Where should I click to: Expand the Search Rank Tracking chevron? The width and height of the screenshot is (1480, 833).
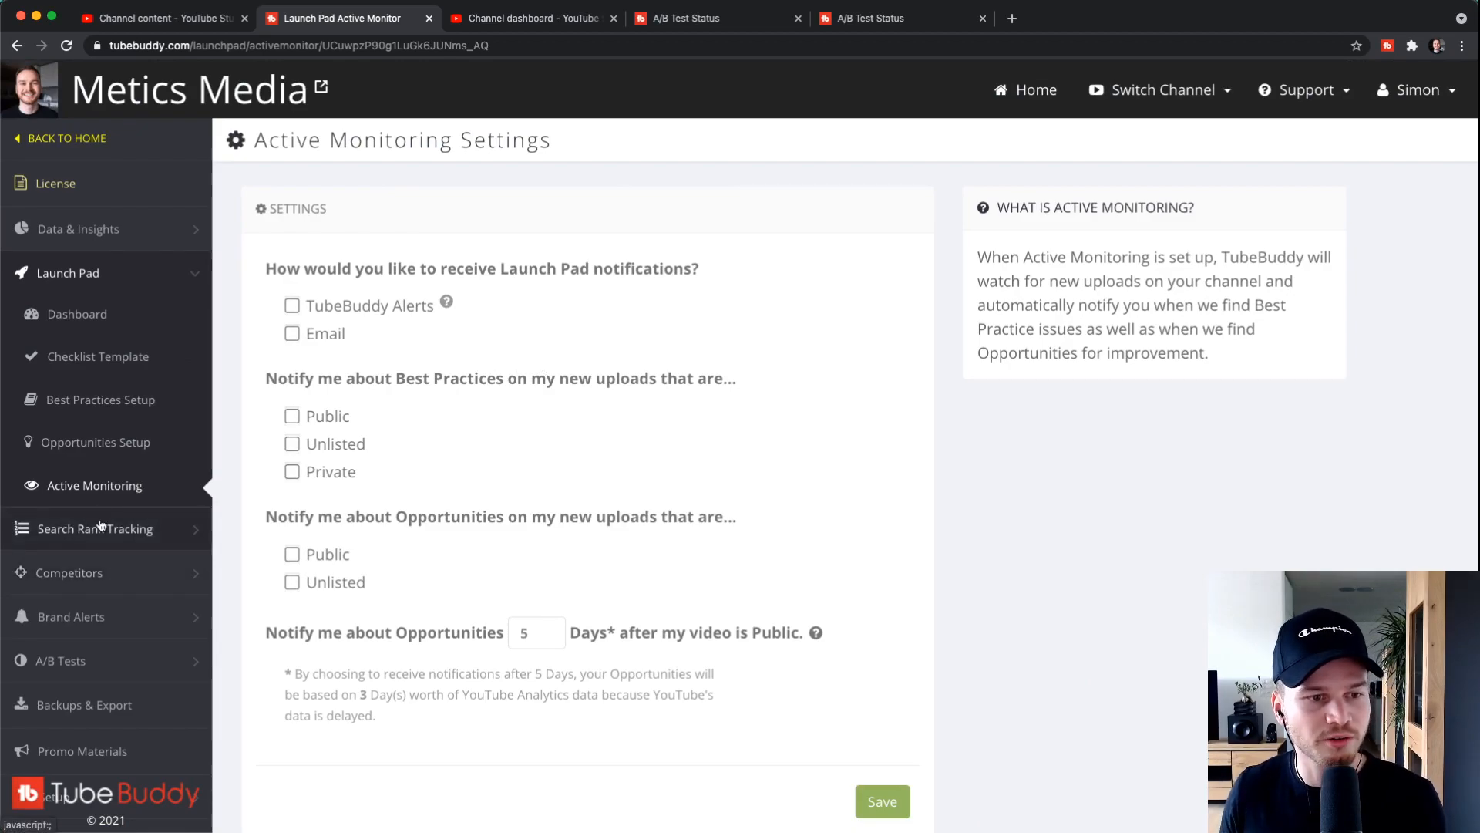pyautogui.click(x=196, y=529)
